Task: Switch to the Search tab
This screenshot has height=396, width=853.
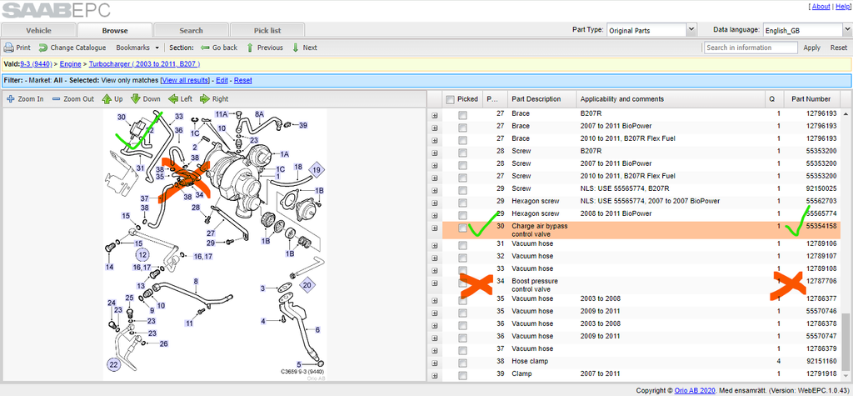Action: tap(191, 31)
